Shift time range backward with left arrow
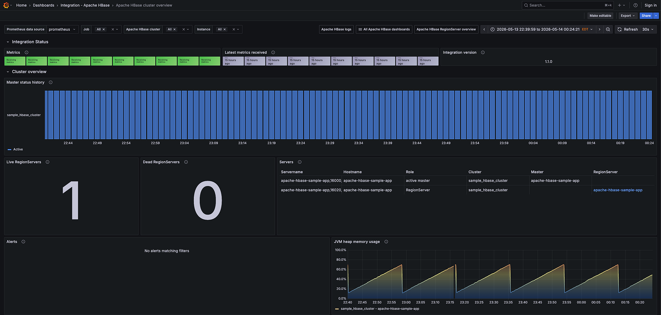Image resolution: width=661 pixels, height=315 pixels. 484,29
